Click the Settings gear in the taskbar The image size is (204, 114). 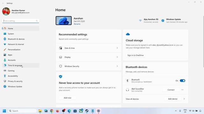98,111
